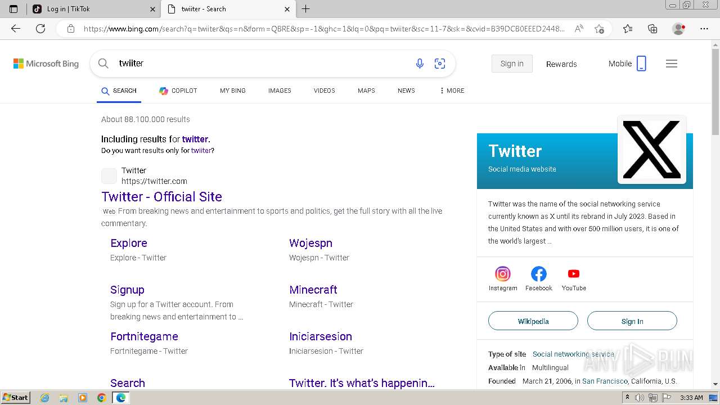Open a new browser tab
720x405 pixels.
click(306, 9)
